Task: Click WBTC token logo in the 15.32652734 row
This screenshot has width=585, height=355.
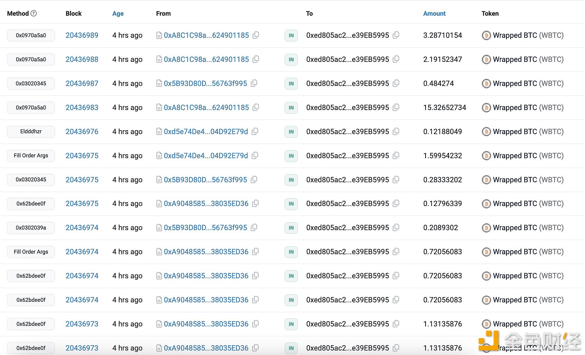Action: [486, 108]
